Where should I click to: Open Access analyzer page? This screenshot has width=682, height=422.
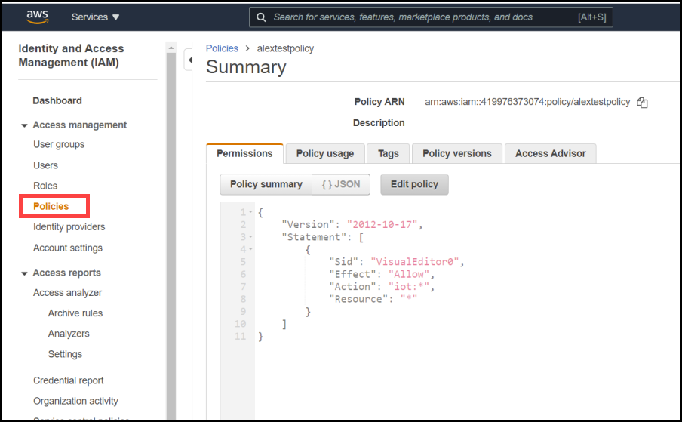pos(67,293)
